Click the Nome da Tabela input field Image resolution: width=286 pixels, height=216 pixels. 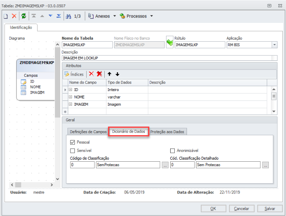[87, 45]
